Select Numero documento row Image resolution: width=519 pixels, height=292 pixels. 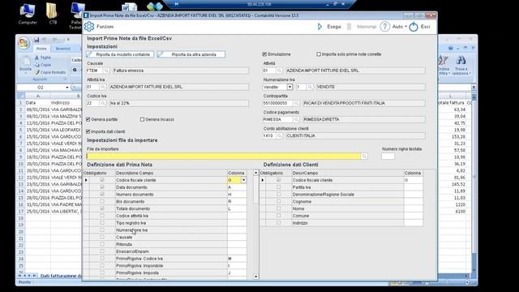coord(165,195)
